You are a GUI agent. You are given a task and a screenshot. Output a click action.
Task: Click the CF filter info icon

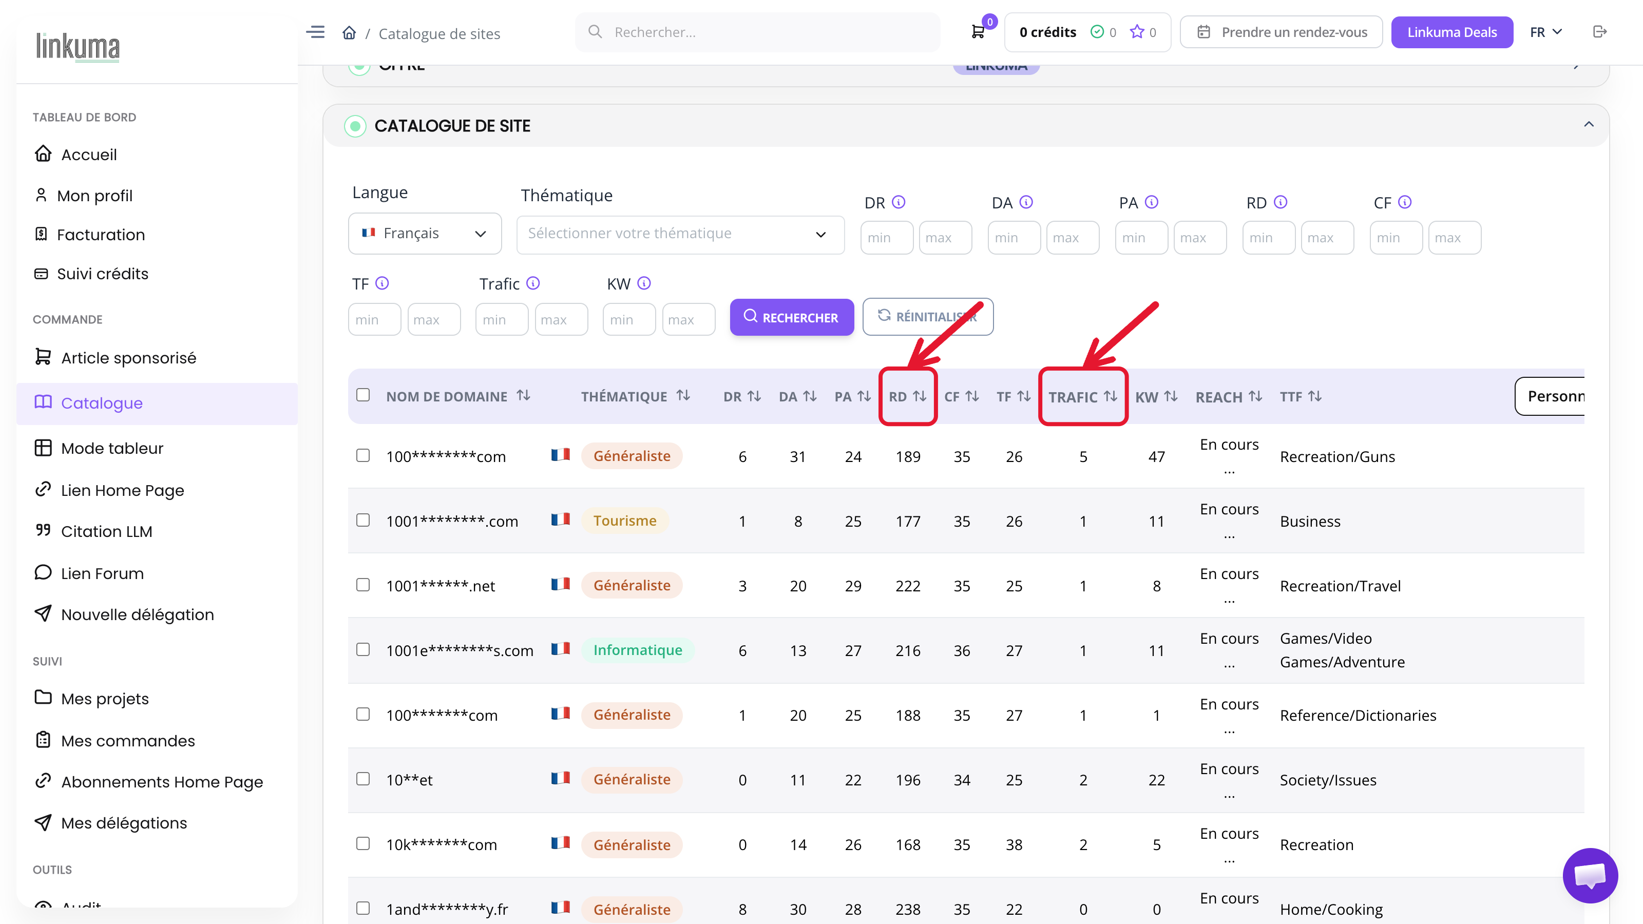tap(1405, 202)
